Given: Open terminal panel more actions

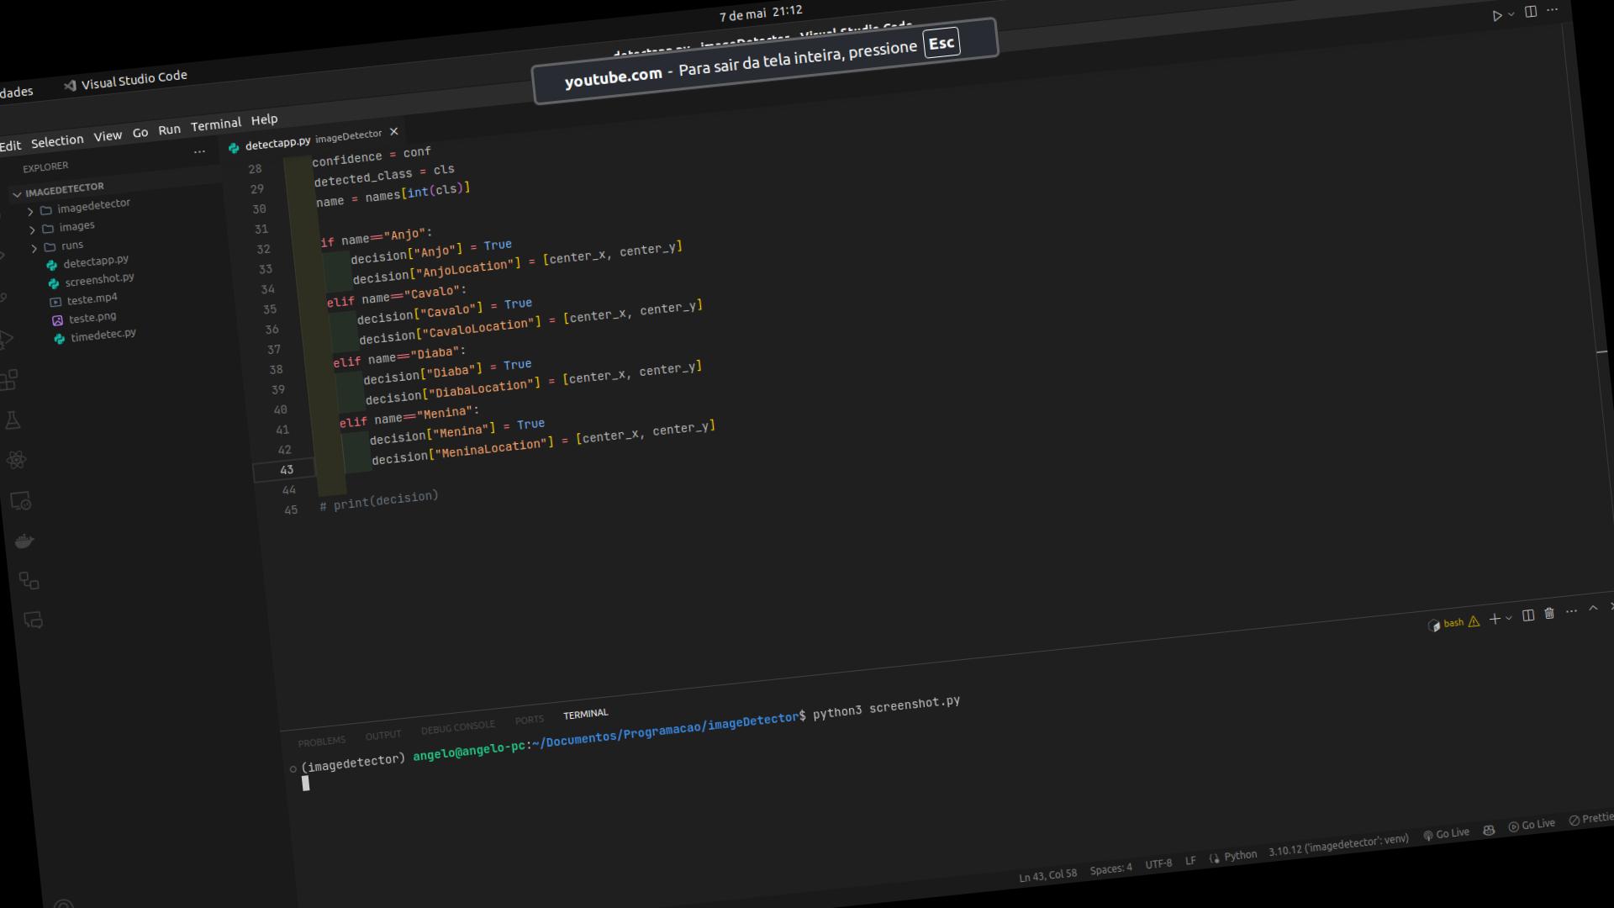Looking at the screenshot, I should (x=1571, y=611).
